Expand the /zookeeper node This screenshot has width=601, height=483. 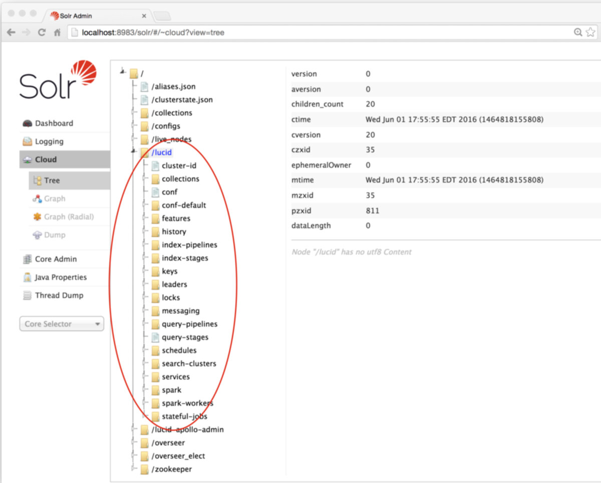tap(133, 468)
